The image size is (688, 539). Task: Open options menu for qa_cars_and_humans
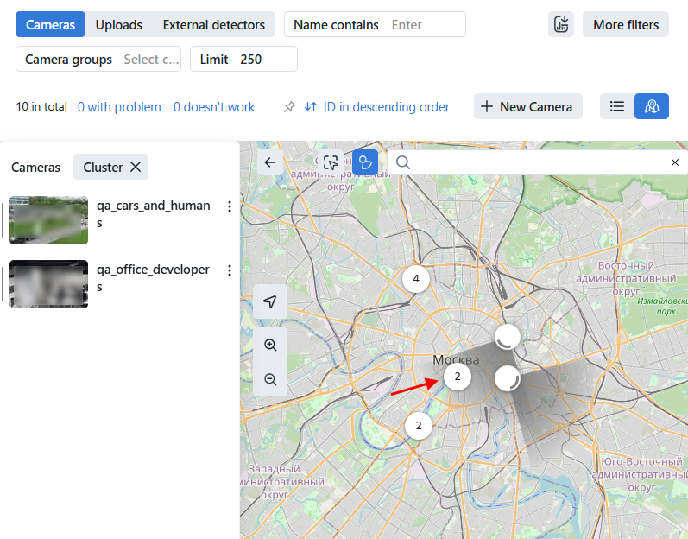click(229, 206)
